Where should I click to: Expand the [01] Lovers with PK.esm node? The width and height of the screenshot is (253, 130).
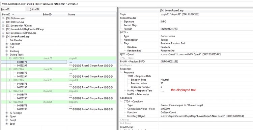tap(3, 26)
